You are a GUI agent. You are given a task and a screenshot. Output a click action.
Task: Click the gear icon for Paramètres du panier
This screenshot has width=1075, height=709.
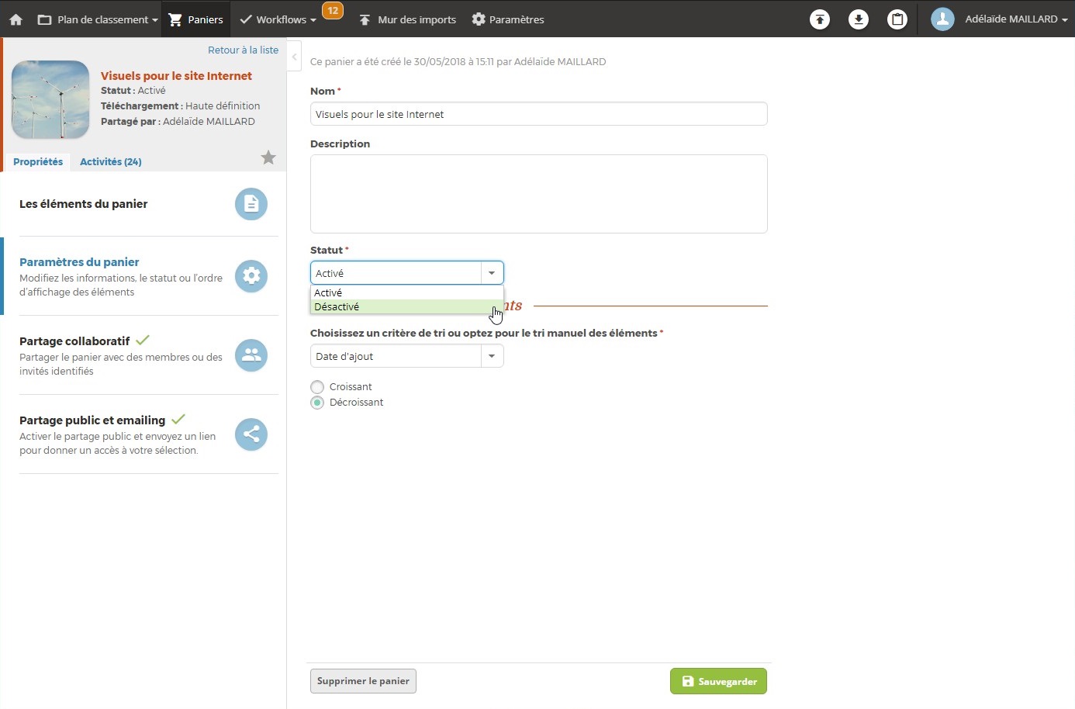coord(251,276)
